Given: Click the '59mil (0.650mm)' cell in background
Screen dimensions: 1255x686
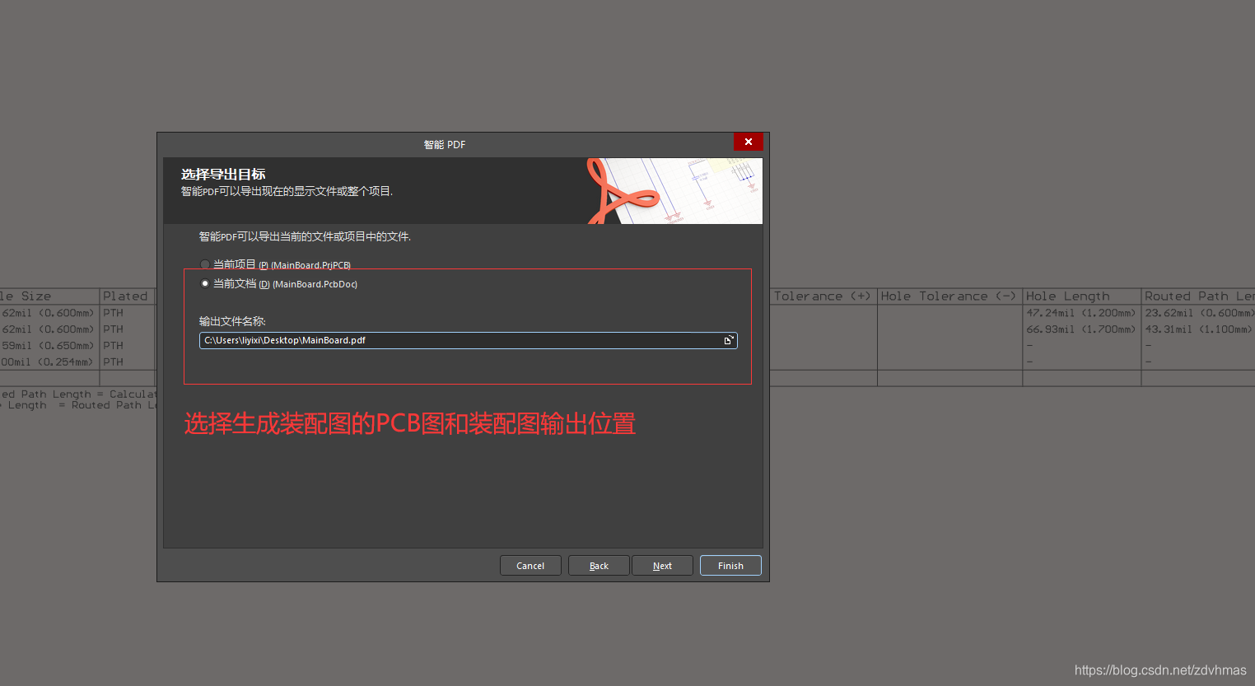Looking at the screenshot, I should point(48,346).
